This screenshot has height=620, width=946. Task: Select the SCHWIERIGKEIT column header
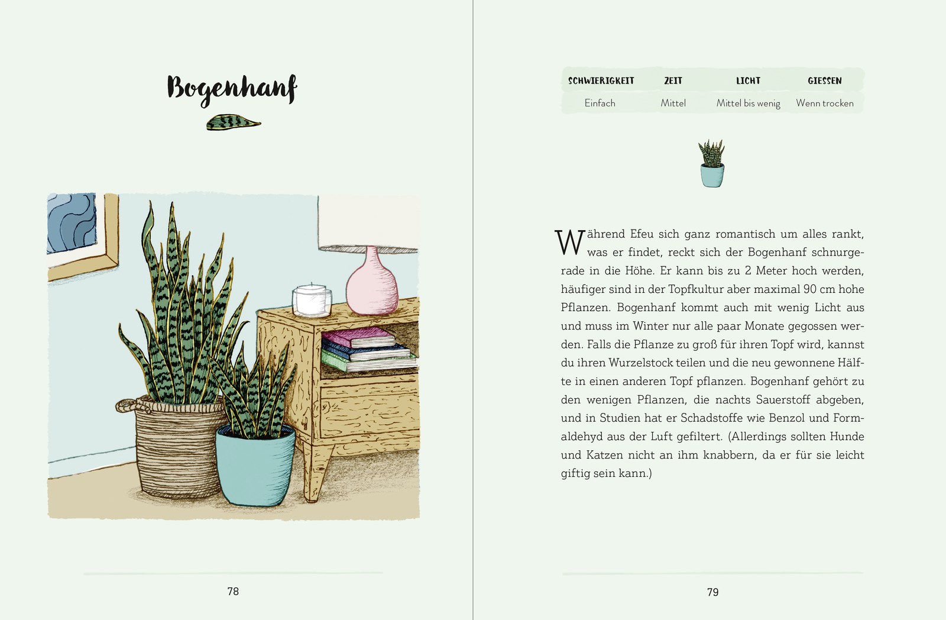pyautogui.click(x=601, y=81)
